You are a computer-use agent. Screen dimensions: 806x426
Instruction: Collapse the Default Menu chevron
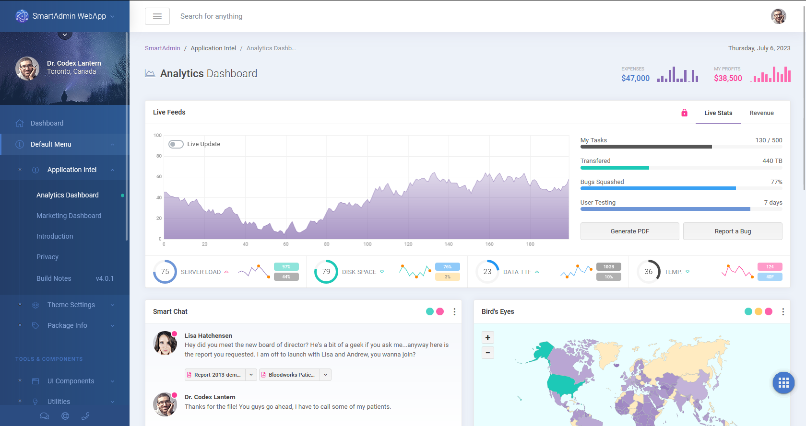[113, 144]
